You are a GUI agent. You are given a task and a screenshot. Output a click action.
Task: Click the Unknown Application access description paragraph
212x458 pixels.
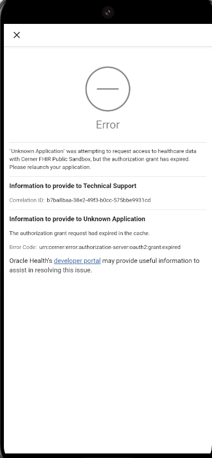tap(103, 159)
